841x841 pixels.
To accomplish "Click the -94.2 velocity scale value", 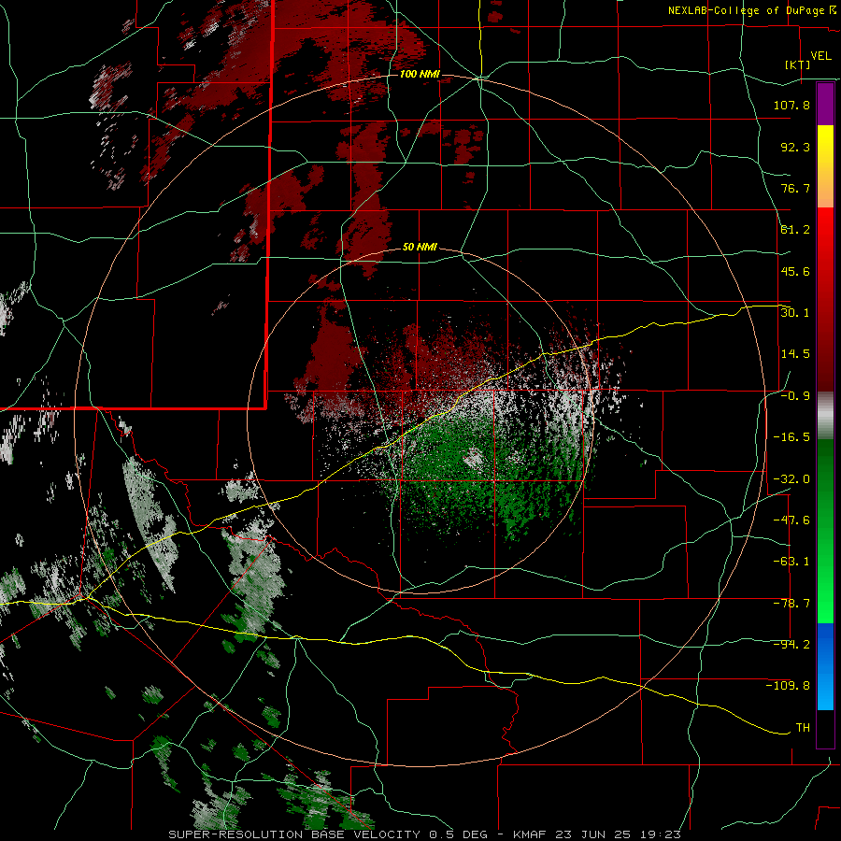I will [791, 644].
